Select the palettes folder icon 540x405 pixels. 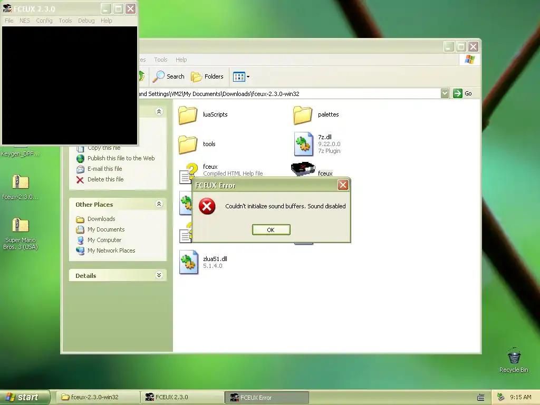[x=303, y=115]
